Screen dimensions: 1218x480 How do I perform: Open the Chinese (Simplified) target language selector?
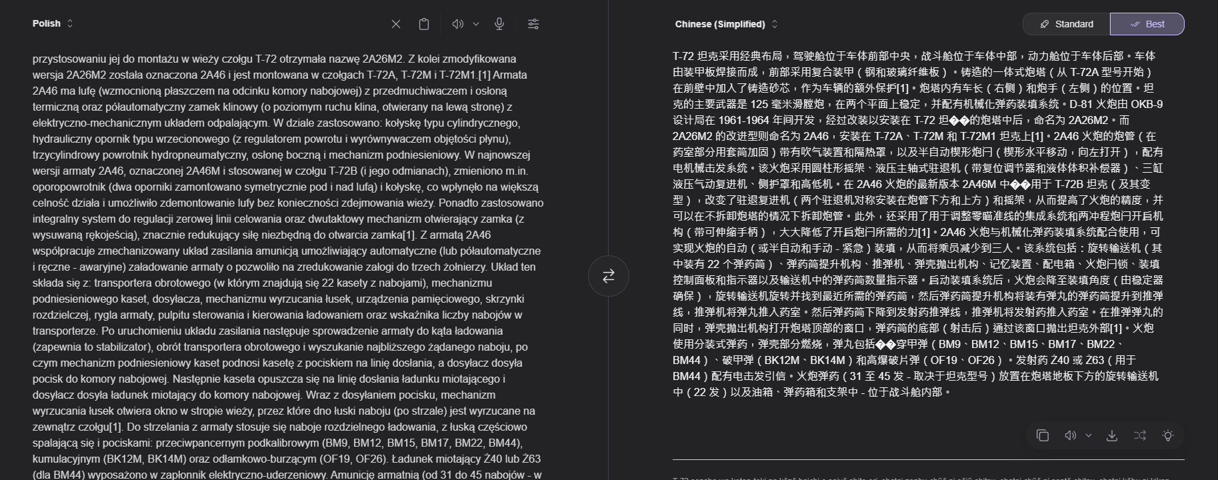pos(726,24)
